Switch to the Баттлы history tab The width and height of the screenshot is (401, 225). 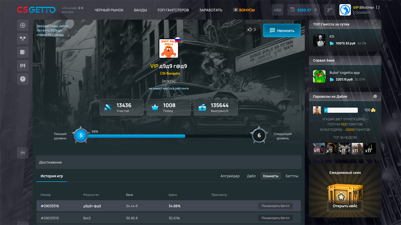(x=292, y=176)
